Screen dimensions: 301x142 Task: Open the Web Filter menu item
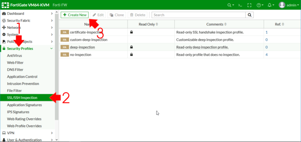coord(15,63)
